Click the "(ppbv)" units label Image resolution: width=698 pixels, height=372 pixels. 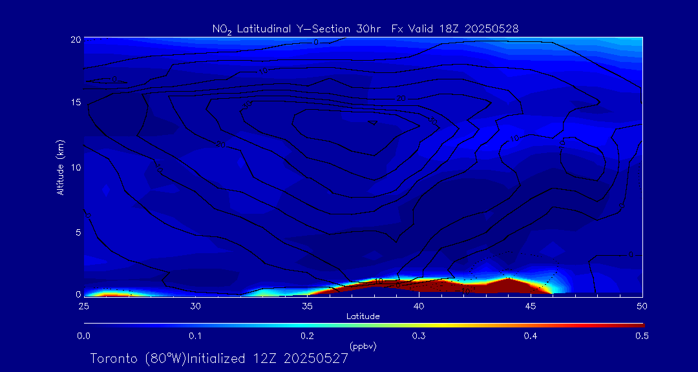363,346
